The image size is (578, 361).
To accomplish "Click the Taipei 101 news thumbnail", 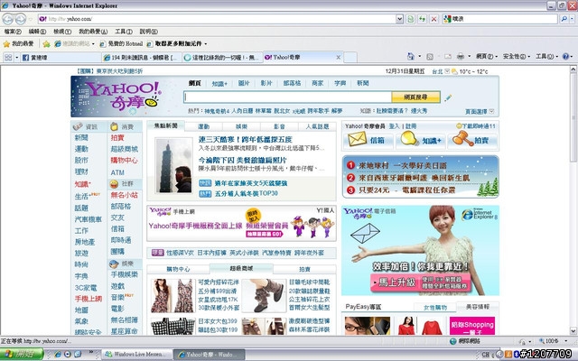I will 173,165.
